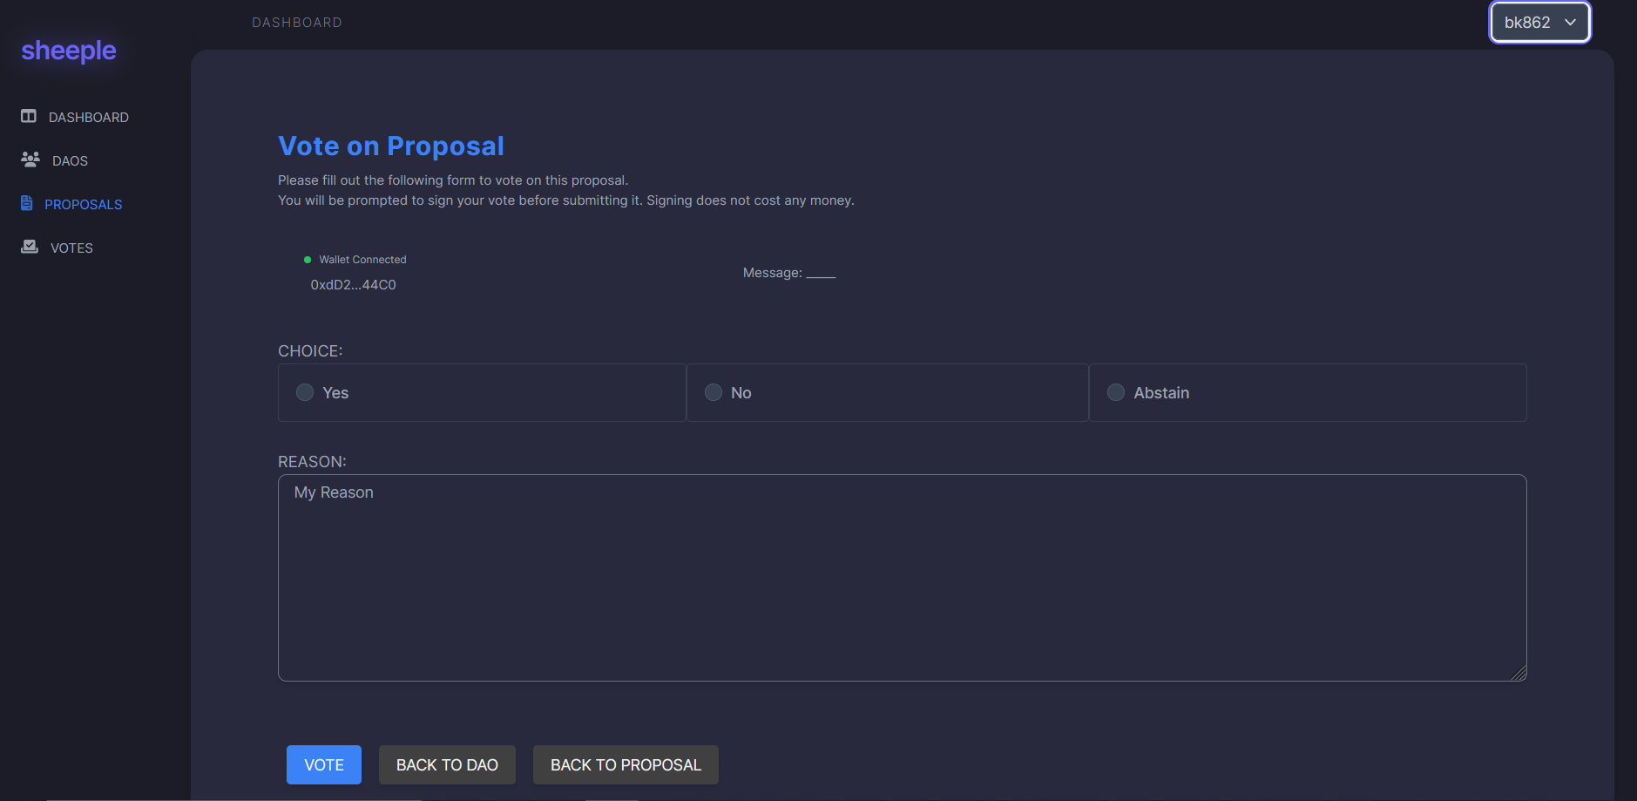Expand the bk862 account dropdown

pyautogui.click(x=1540, y=23)
